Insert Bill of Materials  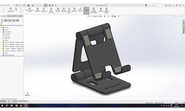point(75,10)
